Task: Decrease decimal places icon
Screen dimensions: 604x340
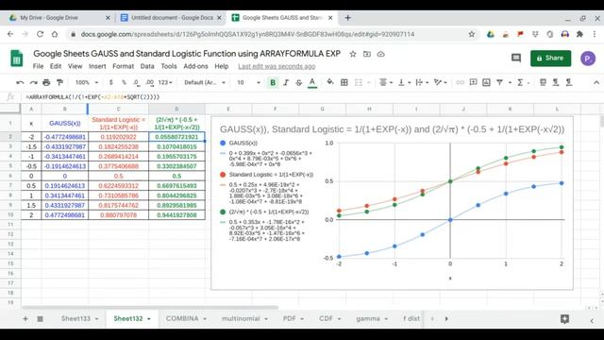Action: click(x=136, y=82)
